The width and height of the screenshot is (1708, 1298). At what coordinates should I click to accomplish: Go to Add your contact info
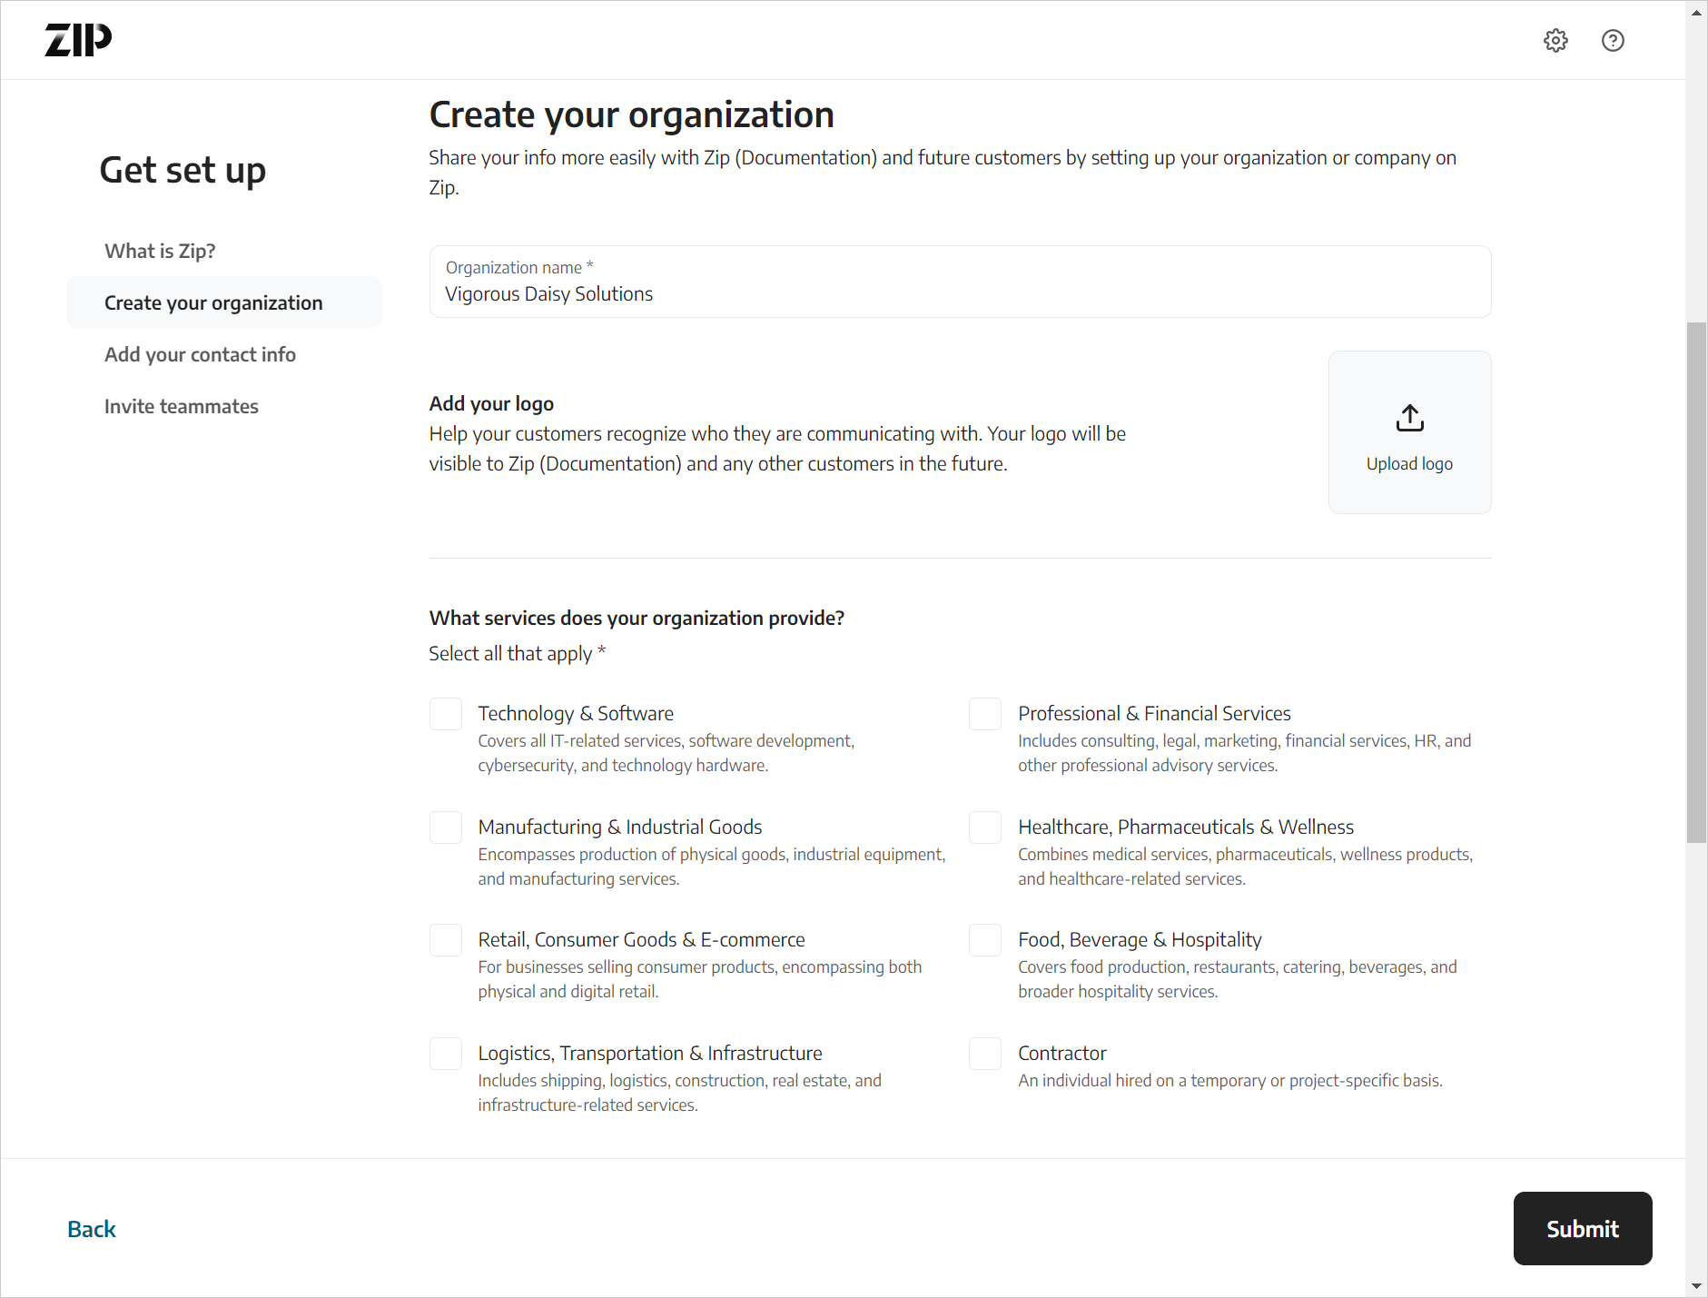point(200,354)
